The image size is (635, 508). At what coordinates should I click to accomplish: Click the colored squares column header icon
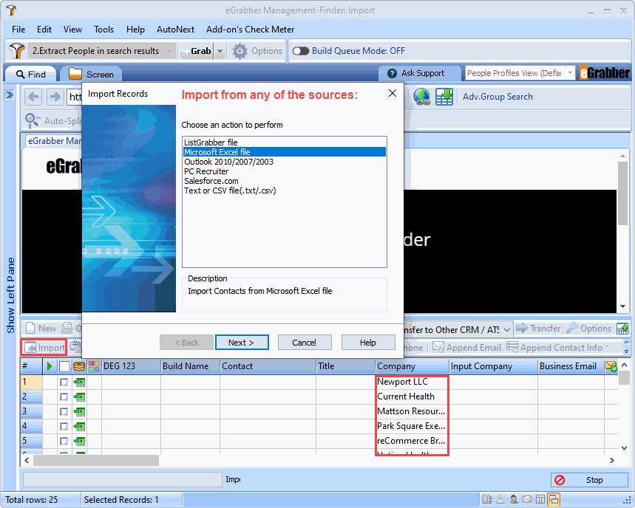94,366
